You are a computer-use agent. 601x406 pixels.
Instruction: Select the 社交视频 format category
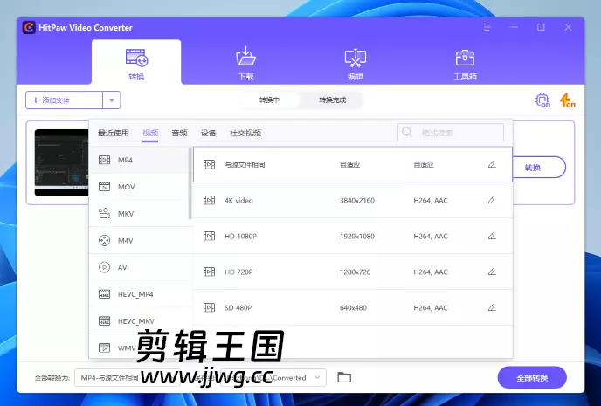[245, 133]
